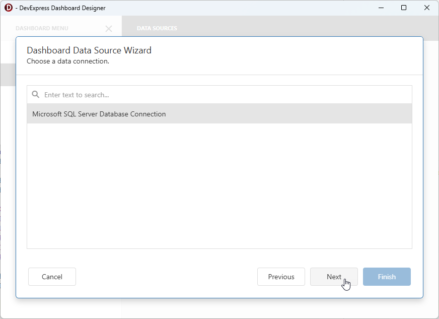Image resolution: width=439 pixels, height=319 pixels.
Task: Select the Microsoft SQL Server Database Connection entry
Action: (x=99, y=114)
